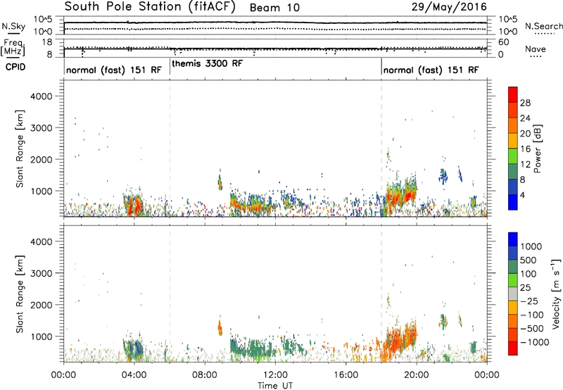Click the '20:00' time axis tick label
The image size is (563, 390).
[417, 375]
